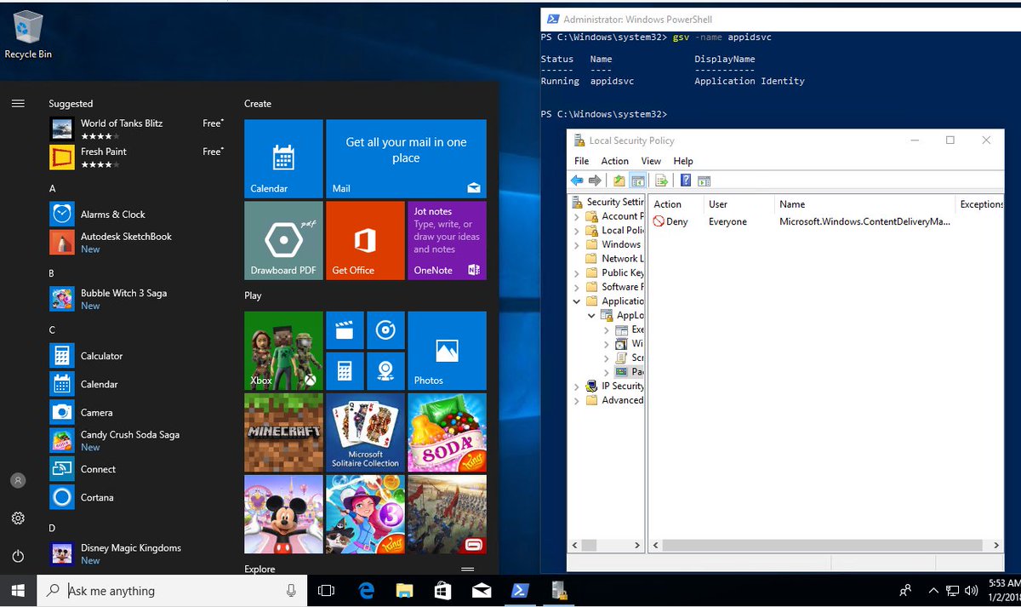Expand the Advanced Audit Policy node
The height and width of the screenshot is (607, 1021).
[577, 400]
